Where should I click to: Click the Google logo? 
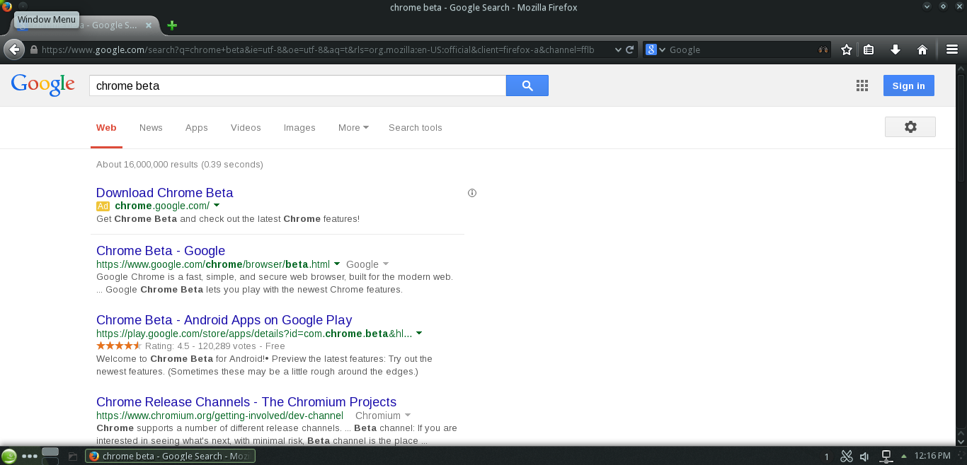click(x=43, y=85)
